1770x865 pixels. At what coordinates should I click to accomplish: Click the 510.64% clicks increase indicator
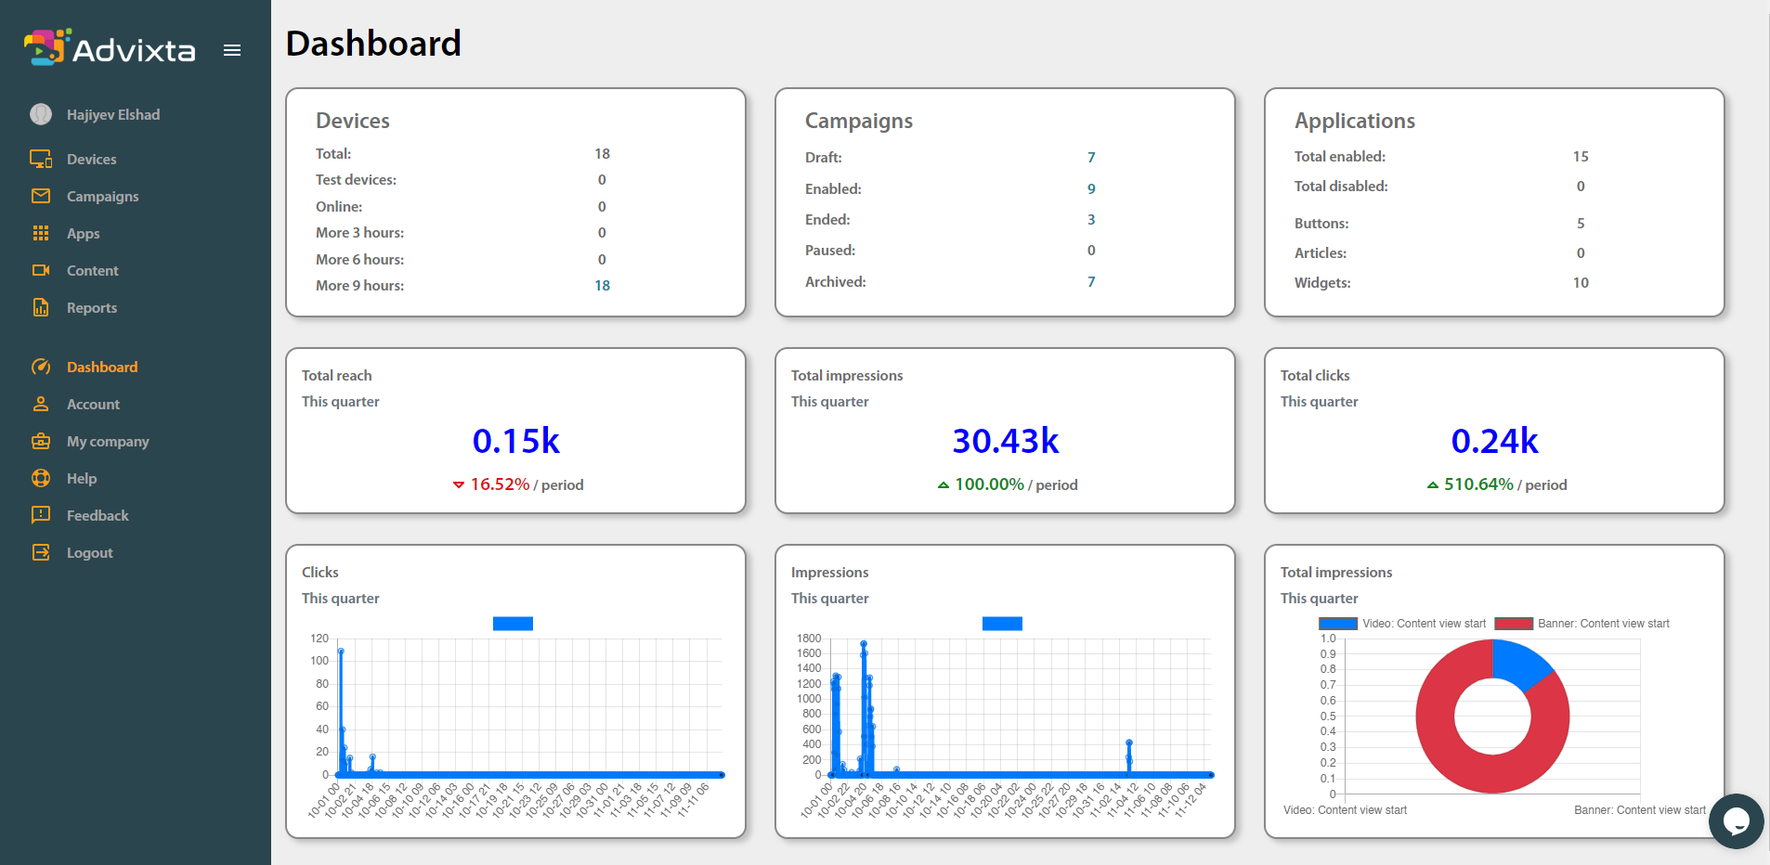pyautogui.click(x=1470, y=484)
